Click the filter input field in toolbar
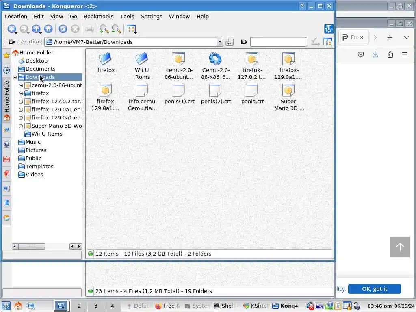416x312 pixels. [x=279, y=42]
